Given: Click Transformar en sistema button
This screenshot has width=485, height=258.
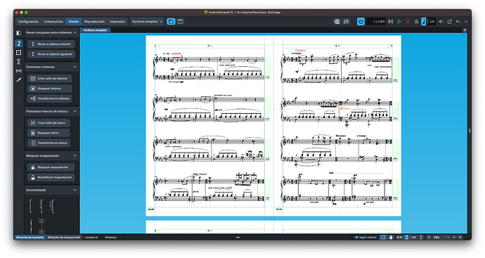Looking at the screenshot, I should [x=50, y=98].
